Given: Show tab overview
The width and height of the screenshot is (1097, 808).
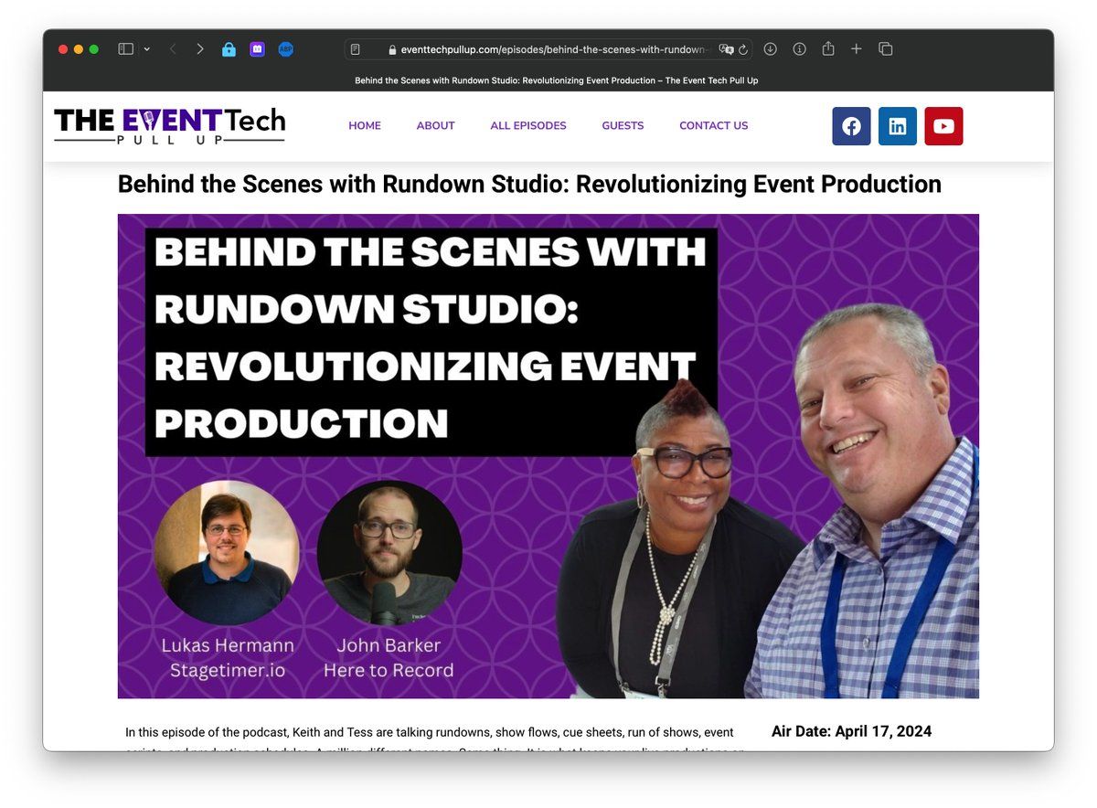Looking at the screenshot, I should (885, 49).
